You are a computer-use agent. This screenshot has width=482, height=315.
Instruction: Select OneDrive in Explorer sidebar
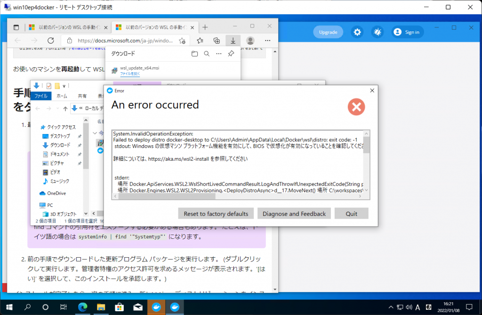click(x=53, y=193)
